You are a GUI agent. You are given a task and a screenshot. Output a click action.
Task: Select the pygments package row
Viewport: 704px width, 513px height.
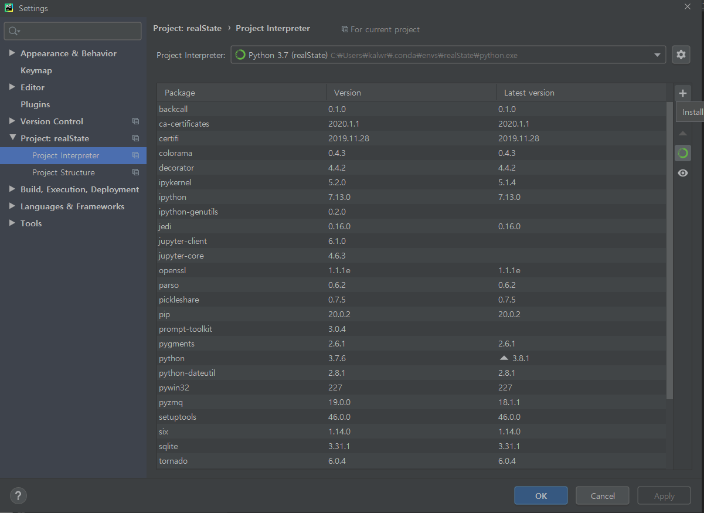[x=411, y=344]
